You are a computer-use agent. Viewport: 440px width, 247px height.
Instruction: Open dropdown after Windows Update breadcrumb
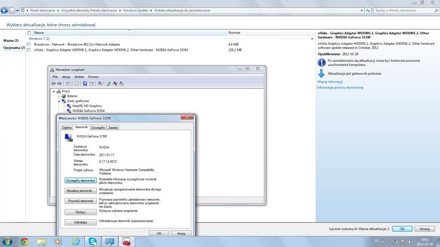pyautogui.click(x=151, y=10)
